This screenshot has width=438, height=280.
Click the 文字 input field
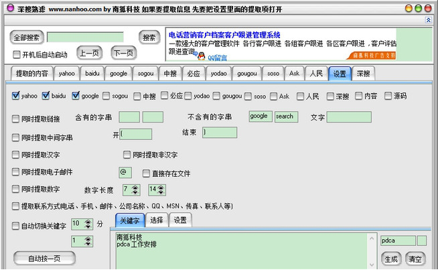349,117
